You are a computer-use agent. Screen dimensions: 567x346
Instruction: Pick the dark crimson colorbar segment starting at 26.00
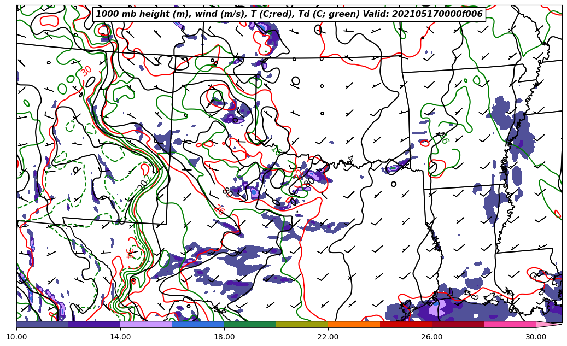[x=458, y=324]
